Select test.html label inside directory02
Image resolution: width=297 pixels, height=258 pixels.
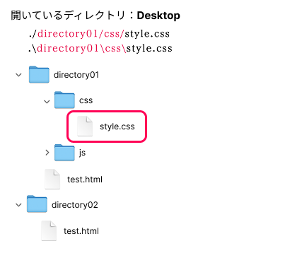click(x=81, y=231)
